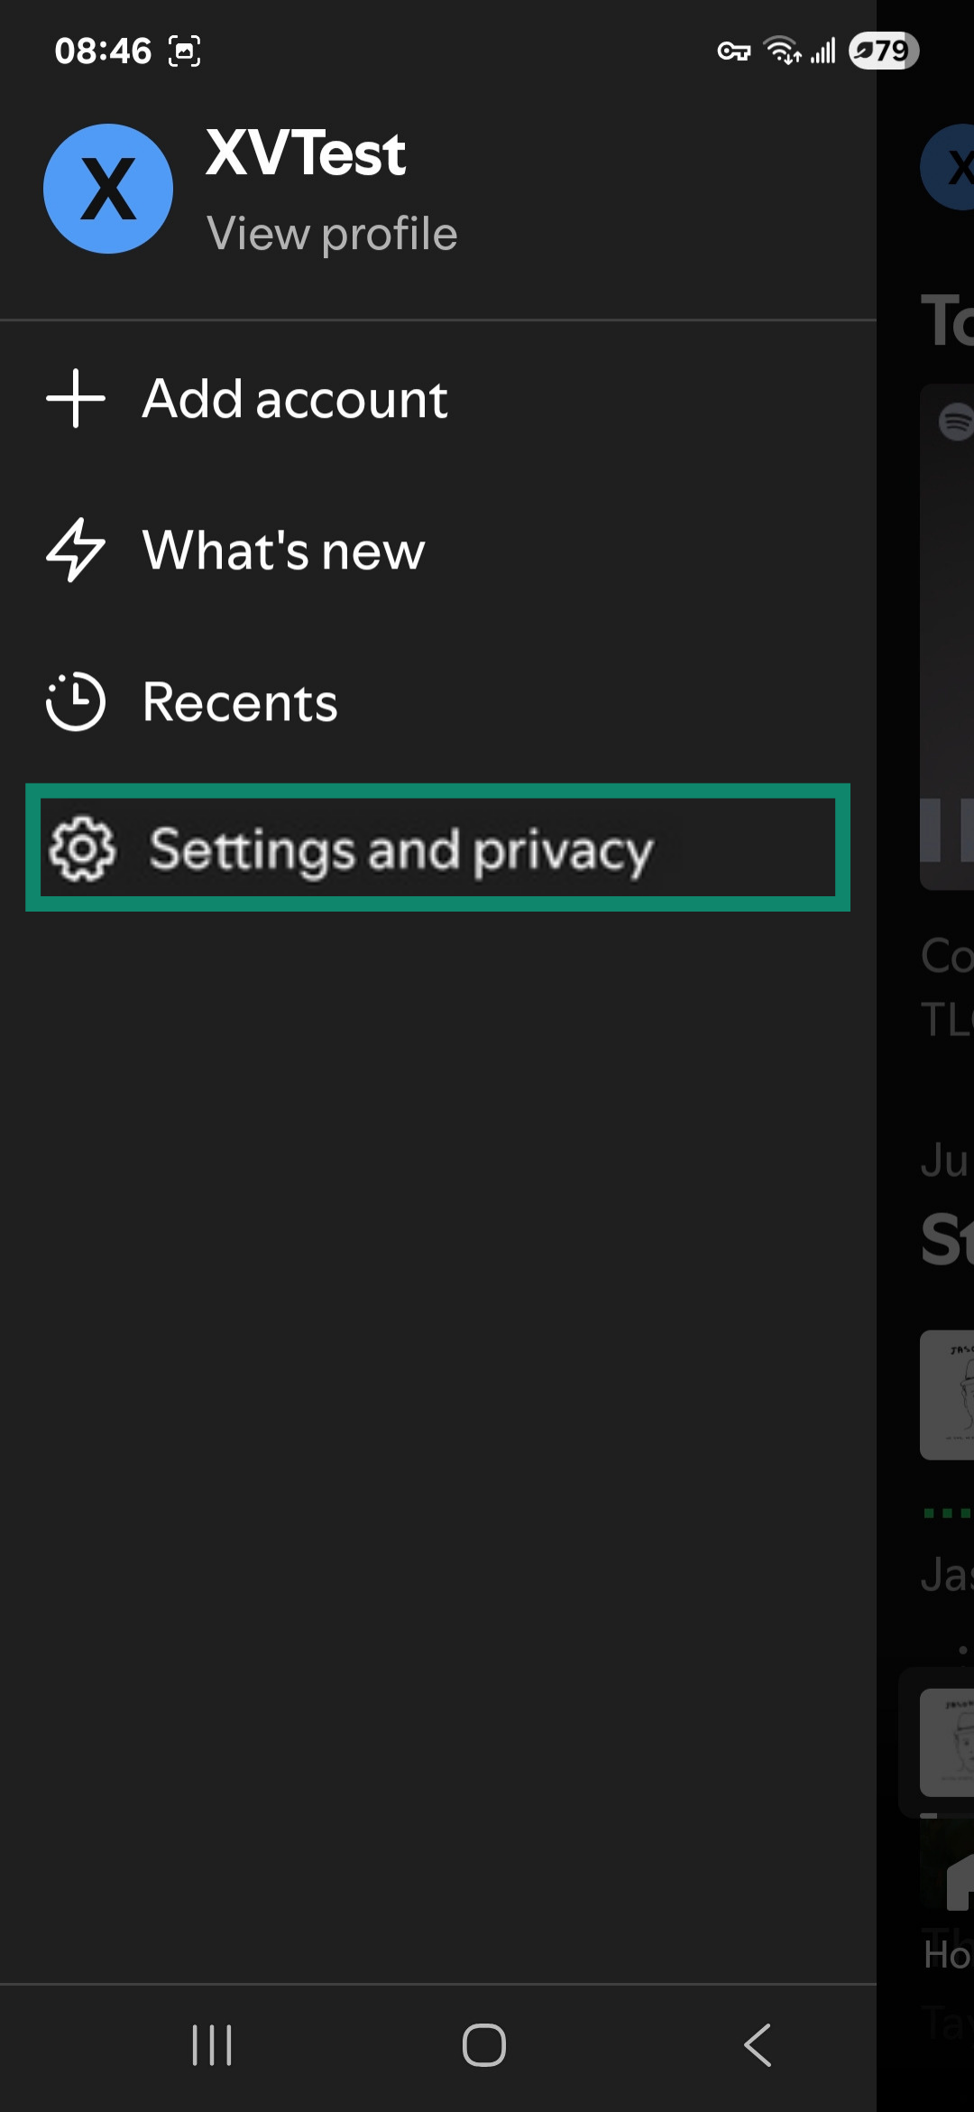
Task: Select the What's new lightning icon
Action: click(x=76, y=550)
